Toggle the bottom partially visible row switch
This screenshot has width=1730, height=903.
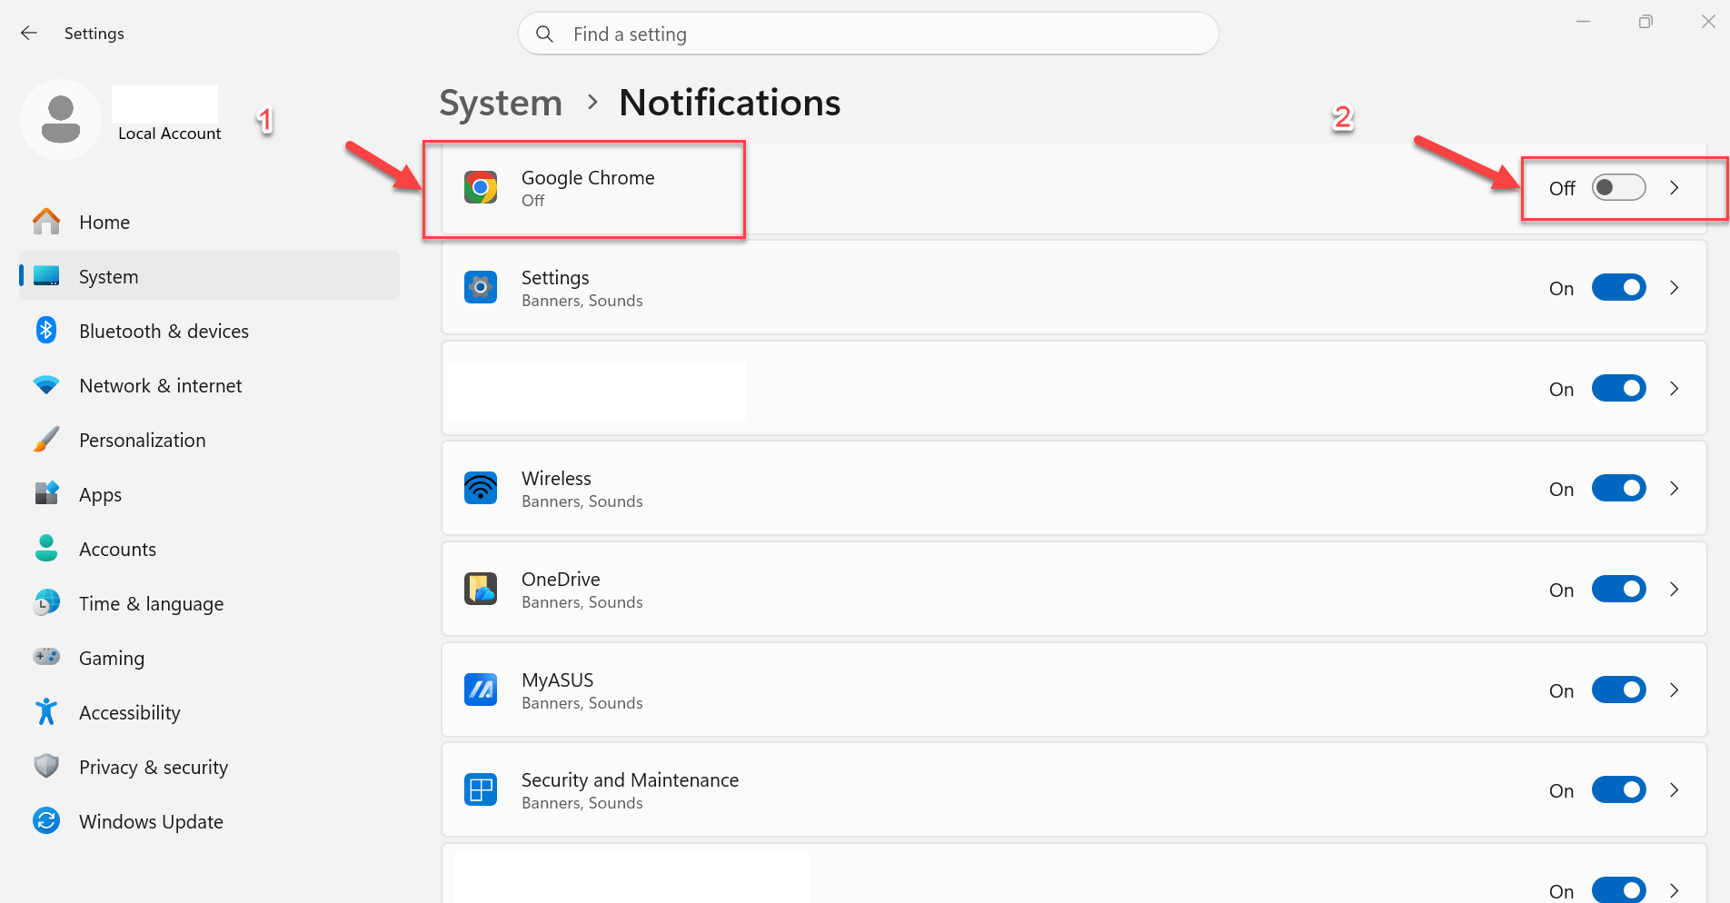pyautogui.click(x=1618, y=889)
